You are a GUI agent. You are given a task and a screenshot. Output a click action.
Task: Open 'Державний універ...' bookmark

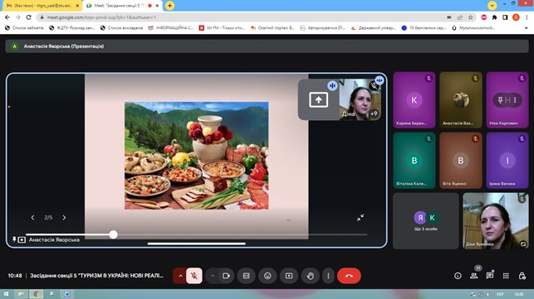(x=373, y=28)
